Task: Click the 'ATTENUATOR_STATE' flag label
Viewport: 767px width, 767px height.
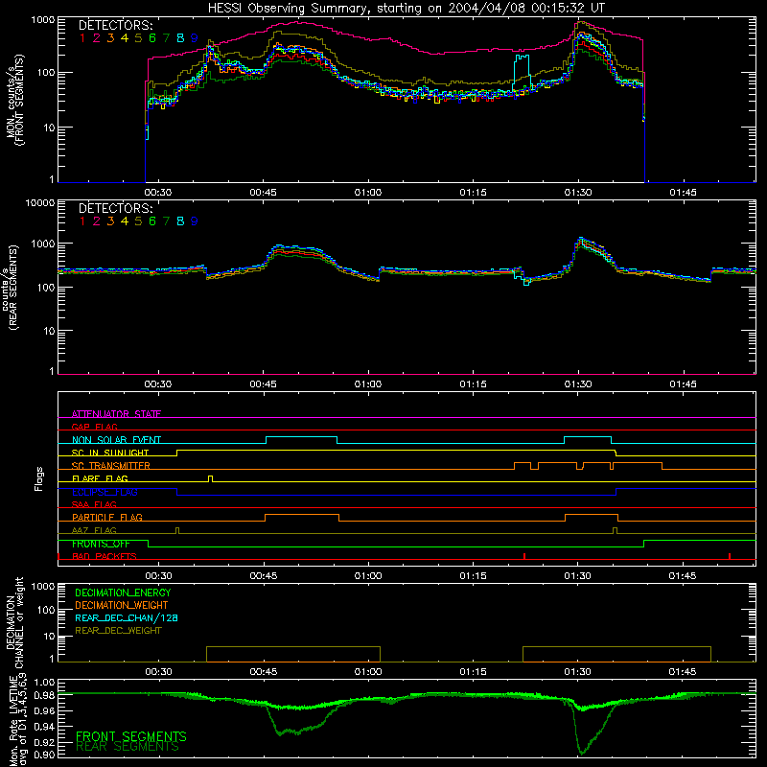Action: [116, 414]
